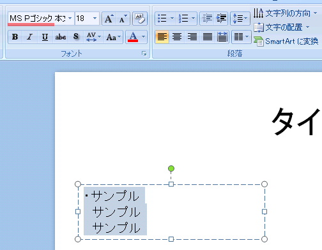Click the third サンプル line
Screen dimensions: 322x250
tap(116, 228)
